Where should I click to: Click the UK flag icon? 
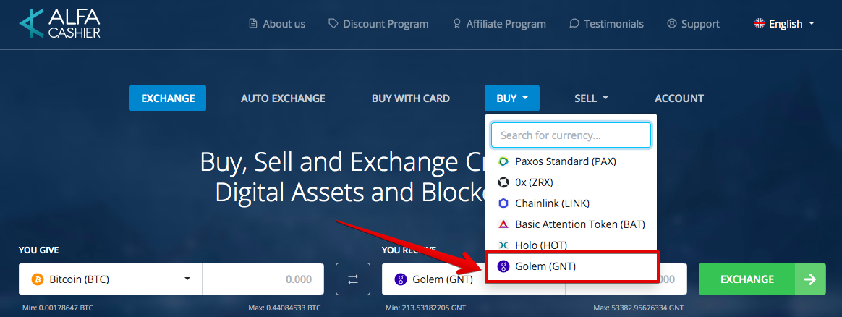[x=760, y=24]
